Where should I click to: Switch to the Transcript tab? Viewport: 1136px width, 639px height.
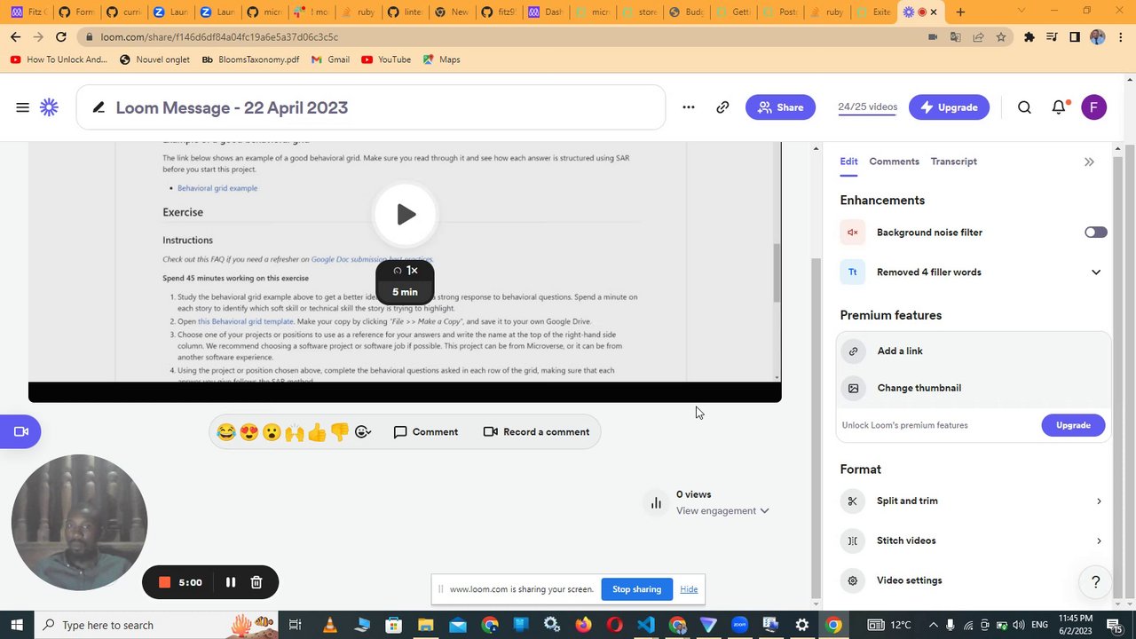pyautogui.click(x=953, y=162)
